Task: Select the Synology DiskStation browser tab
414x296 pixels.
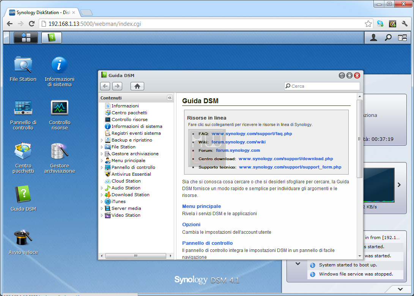Action: (x=42, y=13)
